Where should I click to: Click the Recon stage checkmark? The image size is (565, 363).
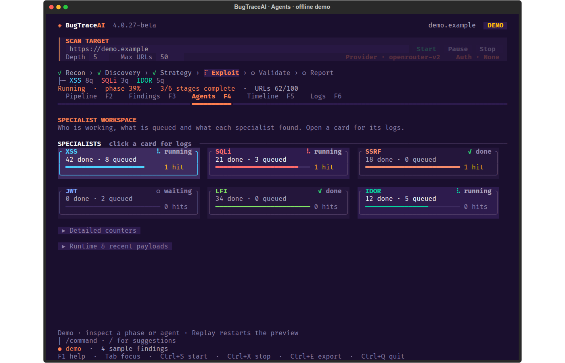coord(60,73)
